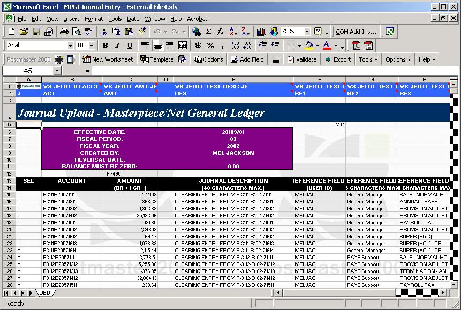Click the Postmaster grid view icon
Viewport: 461px width, 310px height.
pyautogui.click(x=275, y=59)
